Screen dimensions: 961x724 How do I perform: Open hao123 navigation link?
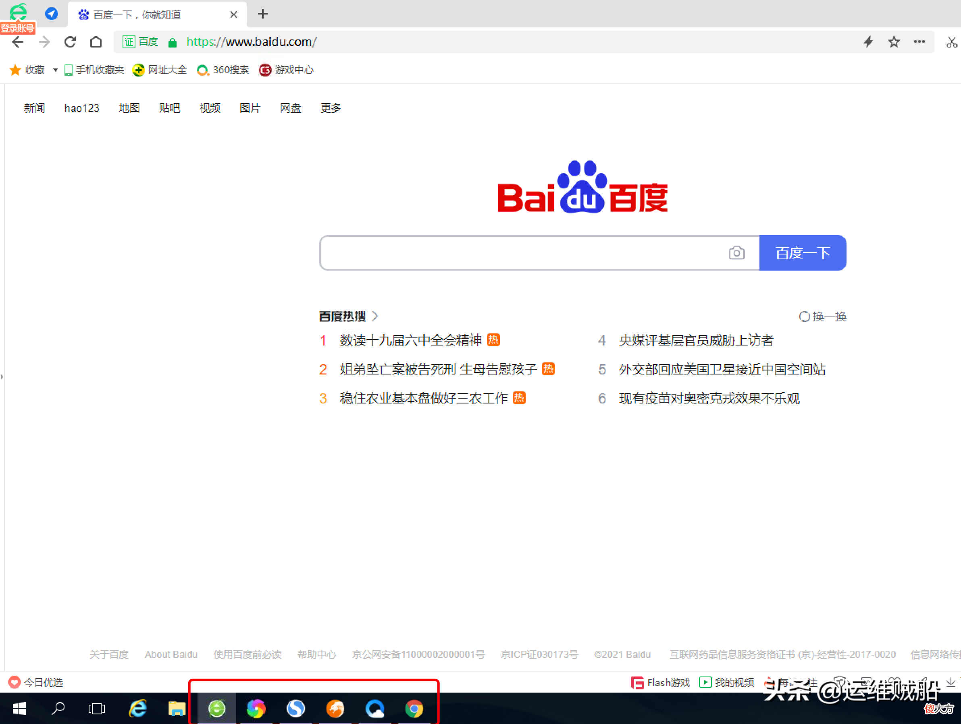click(82, 108)
